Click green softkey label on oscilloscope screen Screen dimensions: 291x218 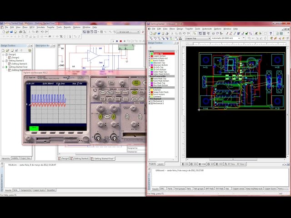tap(34, 128)
